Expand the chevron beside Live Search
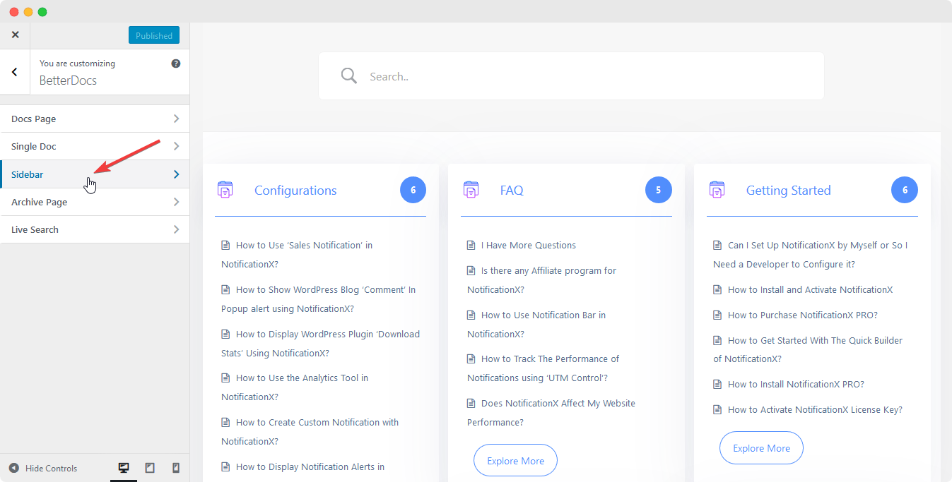The height and width of the screenshot is (482, 952). [176, 229]
